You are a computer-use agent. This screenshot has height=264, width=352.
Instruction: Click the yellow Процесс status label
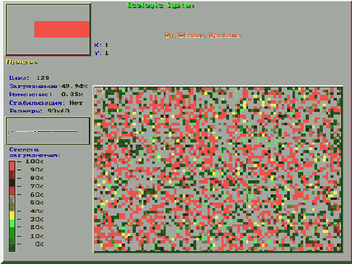coord(22,62)
